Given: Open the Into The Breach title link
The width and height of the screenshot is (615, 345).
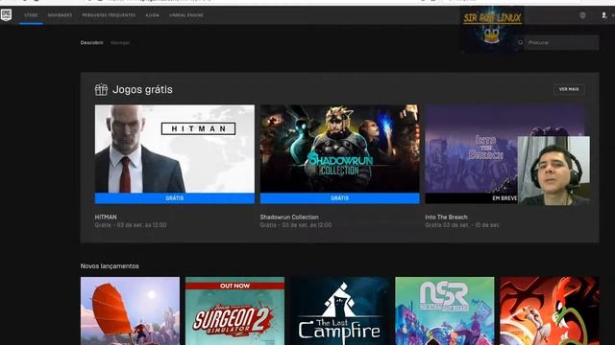Looking at the screenshot, I should [x=446, y=218].
